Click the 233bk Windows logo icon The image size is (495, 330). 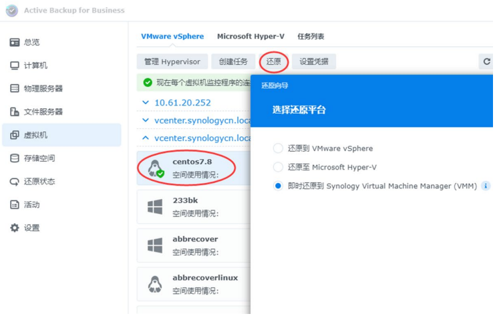pyautogui.click(x=155, y=207)
